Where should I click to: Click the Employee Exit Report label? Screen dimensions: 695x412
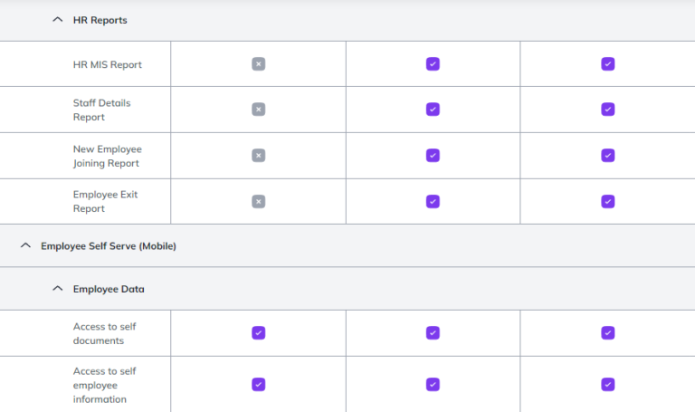pos(105,201)
